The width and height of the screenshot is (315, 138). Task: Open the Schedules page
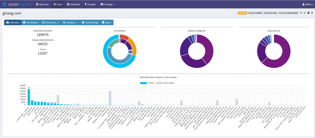point(73,4)
